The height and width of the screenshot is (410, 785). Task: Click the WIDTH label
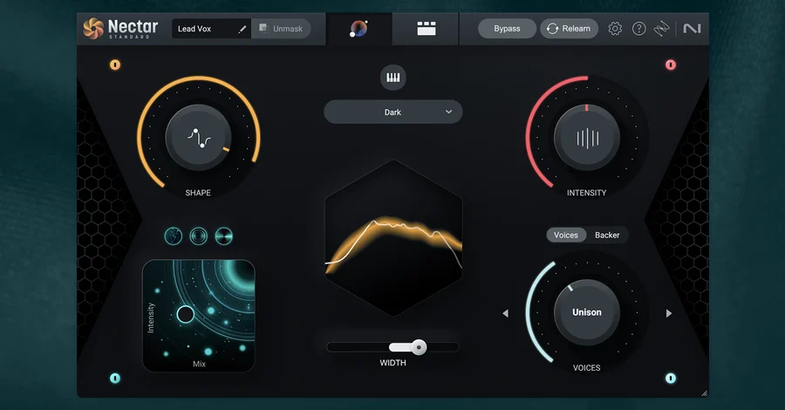click(x=393, y=363)
